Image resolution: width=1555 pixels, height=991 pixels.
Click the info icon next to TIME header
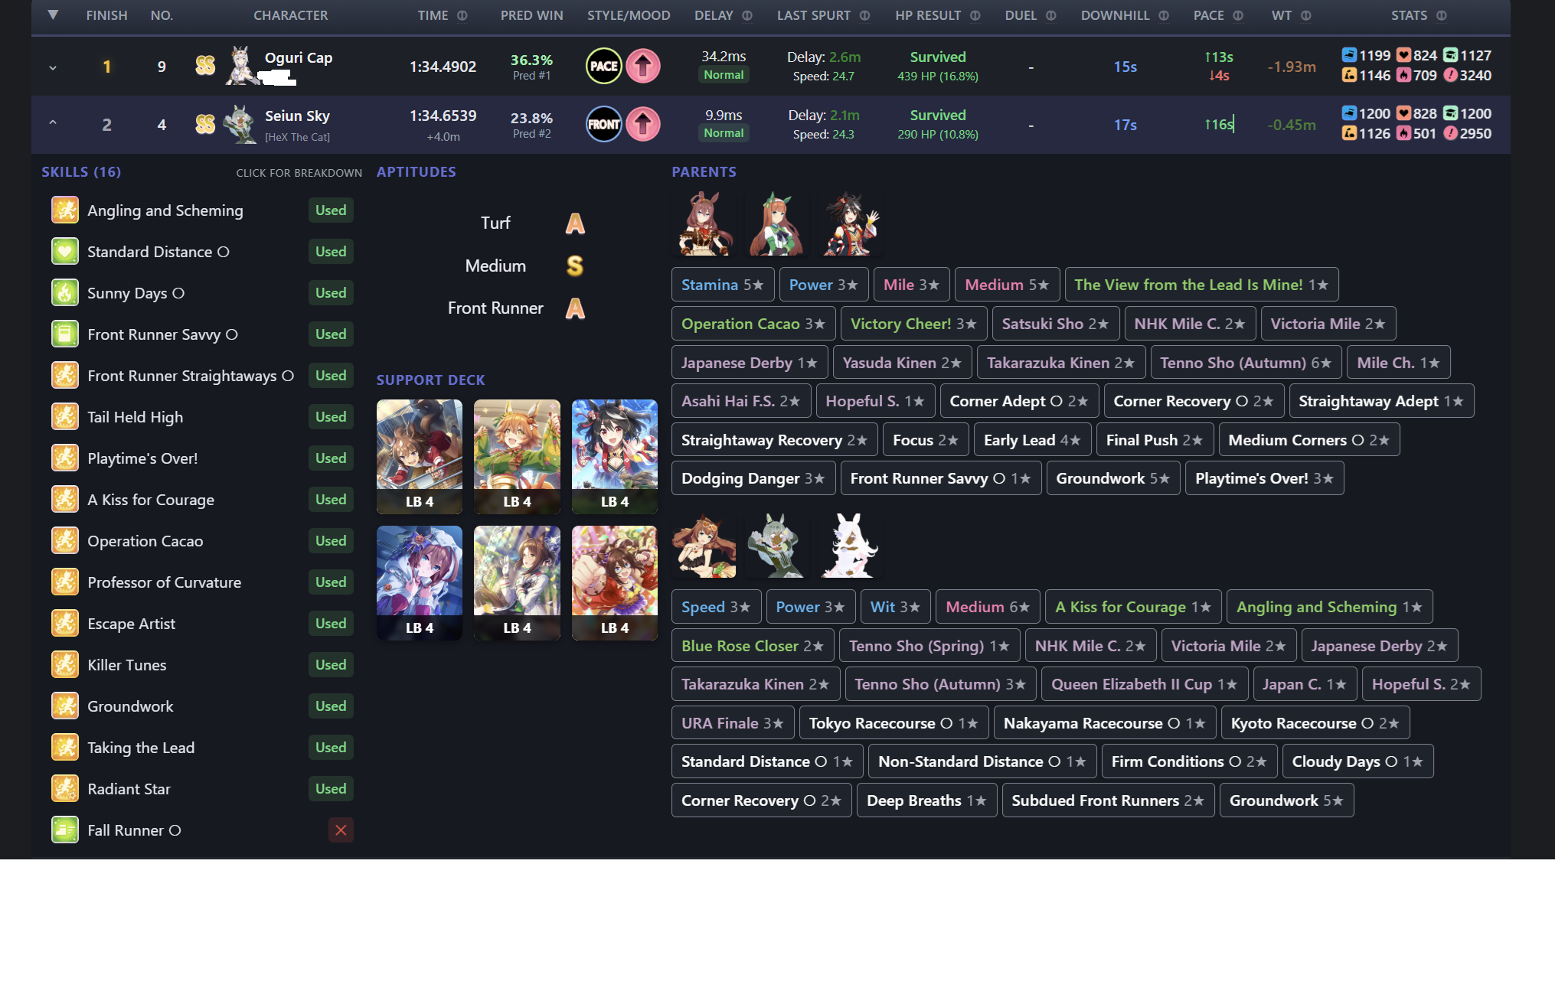click(x=462, y=15)
